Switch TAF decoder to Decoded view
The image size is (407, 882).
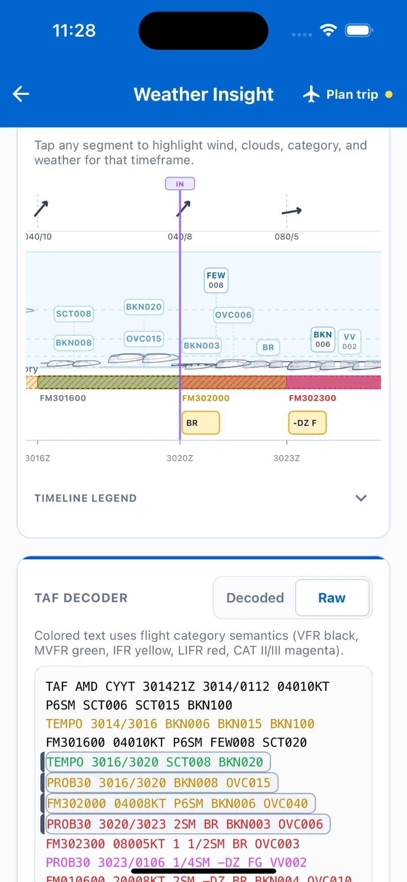[255, 598]
